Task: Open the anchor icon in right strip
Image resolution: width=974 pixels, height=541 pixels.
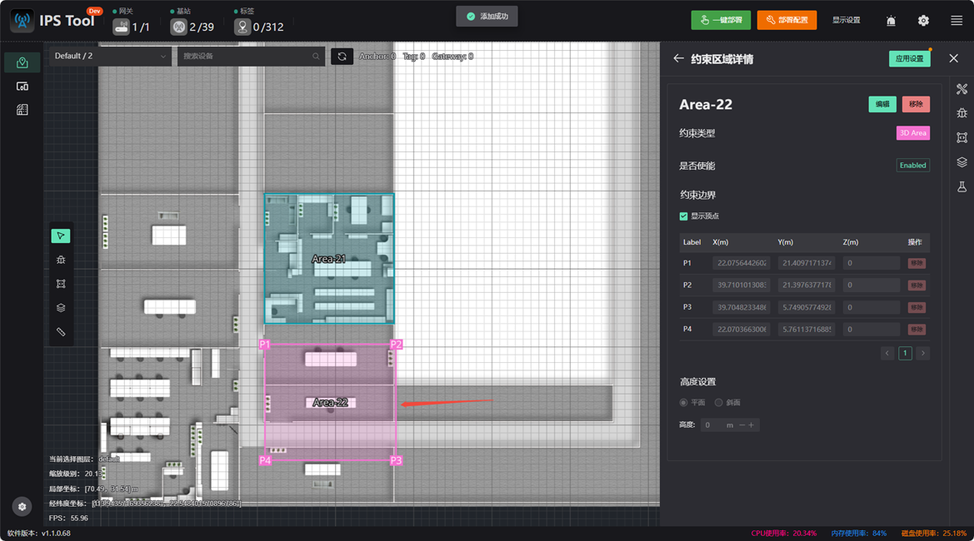Action: point(962,113)
